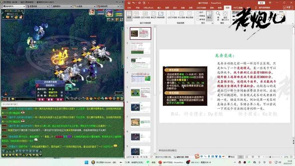Click fit-slide-to-window icon in status bar

pos(291,157)
